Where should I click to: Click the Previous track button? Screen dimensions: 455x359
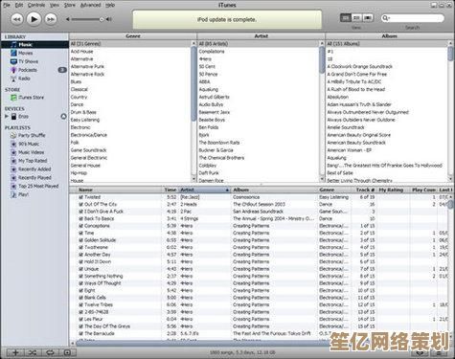tap(17, 19)
